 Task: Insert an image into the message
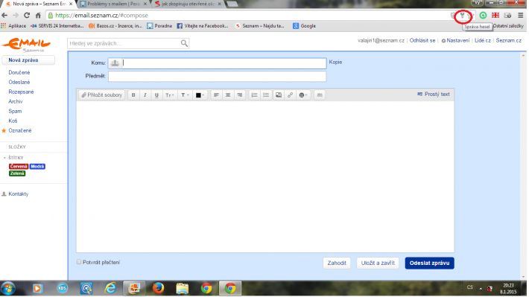click(279, 95)
